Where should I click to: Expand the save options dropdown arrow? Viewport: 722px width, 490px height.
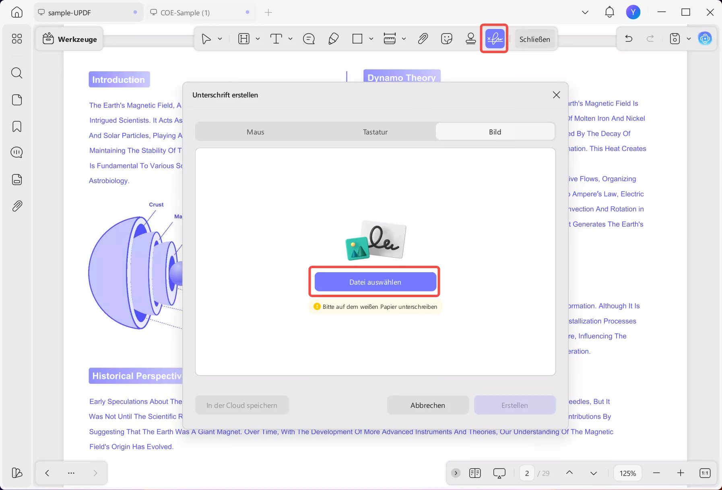click(x=689, y=39)
